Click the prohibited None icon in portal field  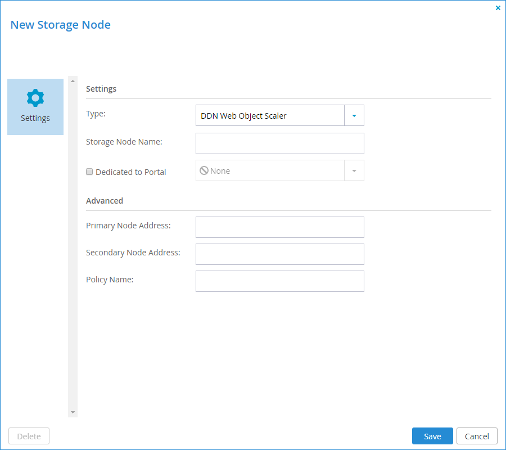(204, 170)
